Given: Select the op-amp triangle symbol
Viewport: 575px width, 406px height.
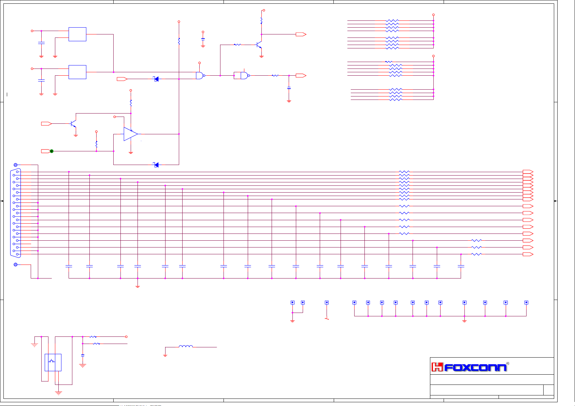Looking at the screenshot, I should [130, 134].
